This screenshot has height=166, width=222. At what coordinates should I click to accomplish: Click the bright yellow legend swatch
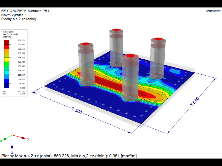pyautogui.click(x=7, y=60)
